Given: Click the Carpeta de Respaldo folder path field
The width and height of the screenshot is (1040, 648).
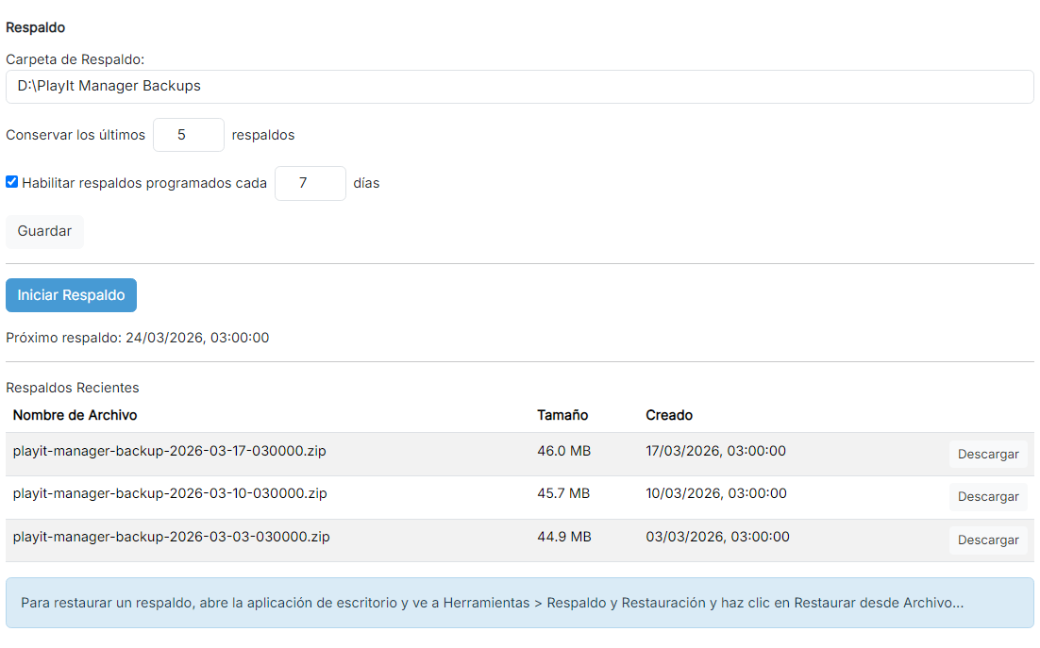Looking at the screenshot, I should coord(519,87).
